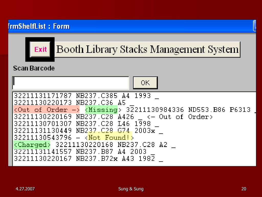Select row 32211131130449 NB237.C28 G74 2003x
262x197 pixels.
[88, 131]
